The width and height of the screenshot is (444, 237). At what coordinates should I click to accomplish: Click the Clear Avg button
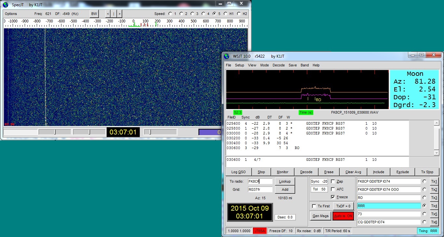tap(354, 172)
